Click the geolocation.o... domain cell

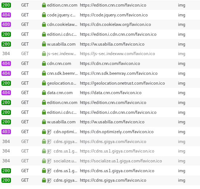tap(62, 83)
